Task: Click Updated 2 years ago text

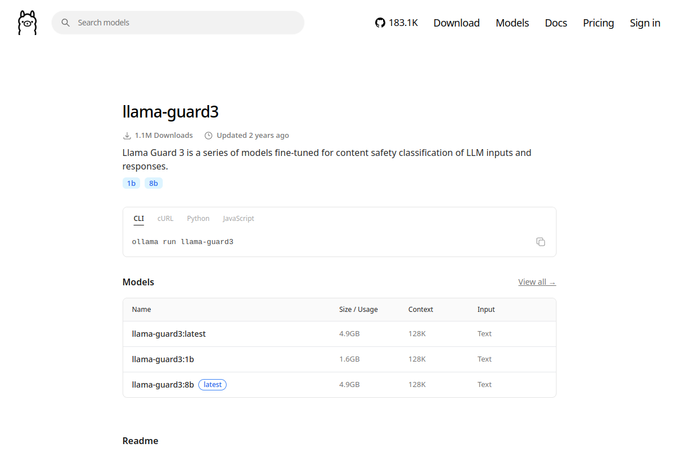Action: [x=253, y=136]
